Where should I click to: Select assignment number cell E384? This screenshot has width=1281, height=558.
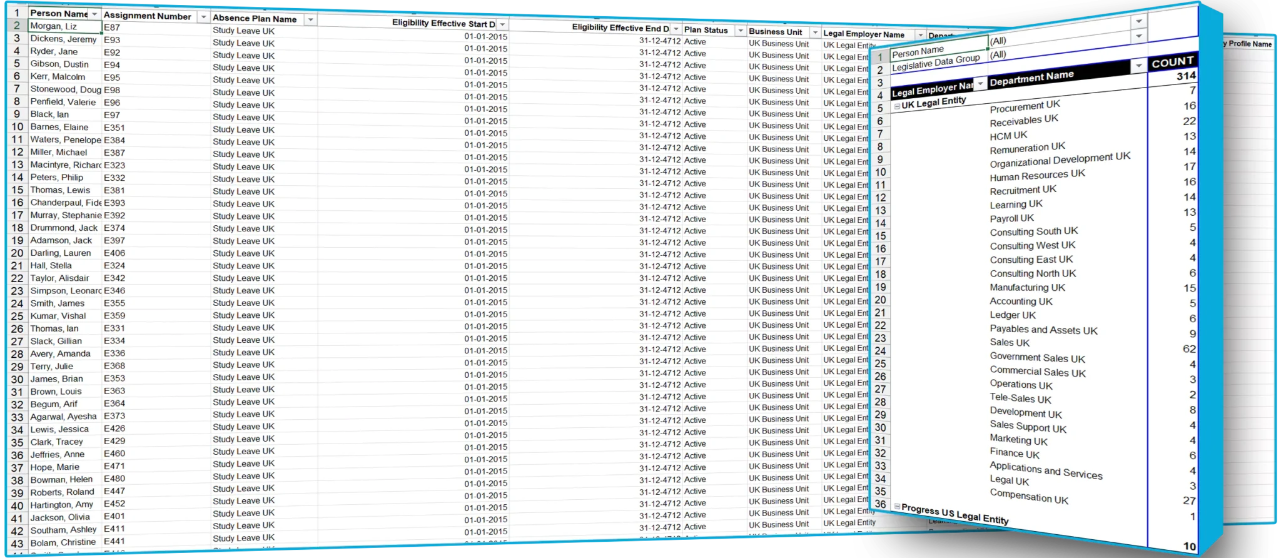(114, 140)
